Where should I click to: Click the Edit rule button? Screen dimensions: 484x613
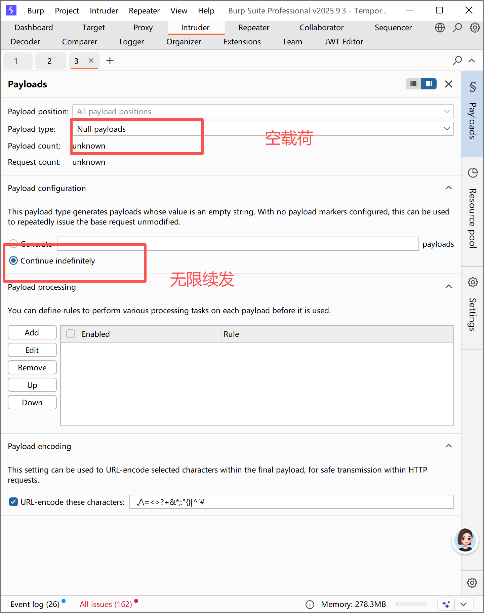tap(32, 350)
